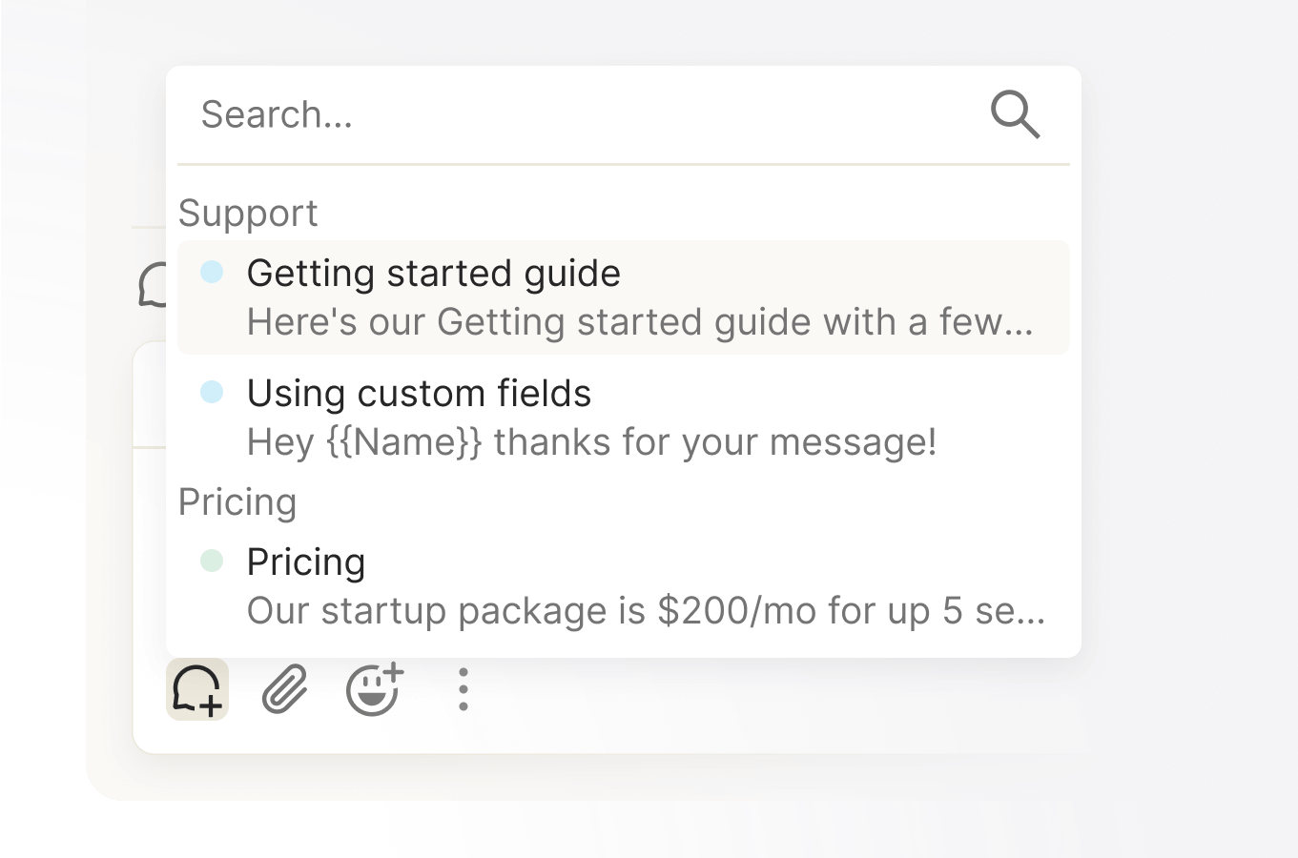Click the blue dot beside Using custom fields
1298x858 pixels.
coord(212,392)
